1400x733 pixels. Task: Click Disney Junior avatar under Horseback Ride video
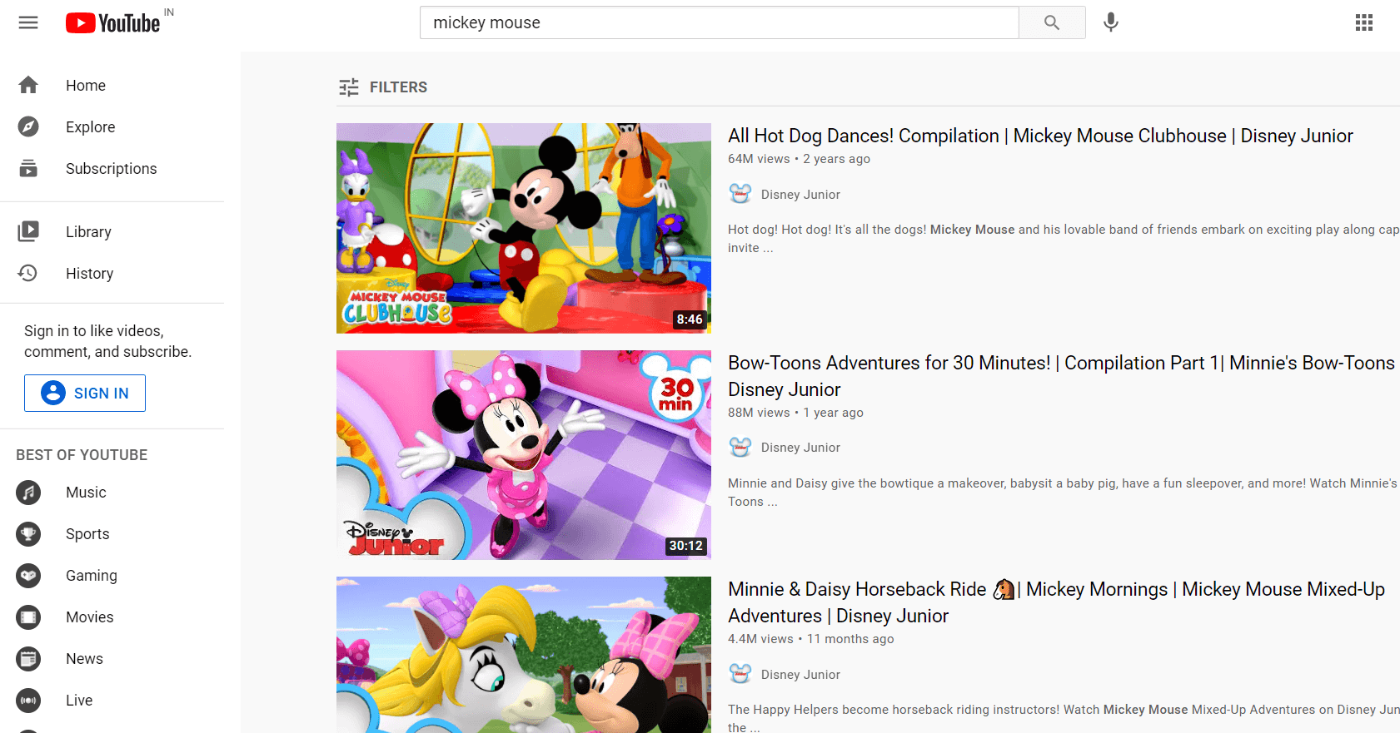click(x=740, y=674)
